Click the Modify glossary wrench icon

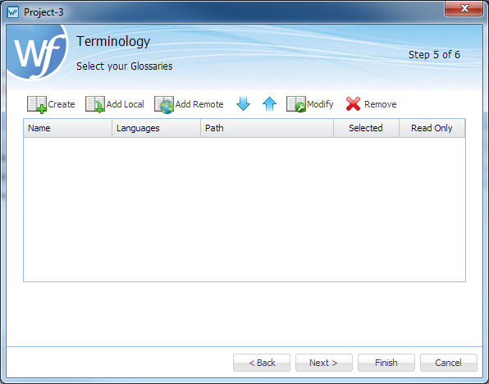pyautogui.click(x=296, y=104)
